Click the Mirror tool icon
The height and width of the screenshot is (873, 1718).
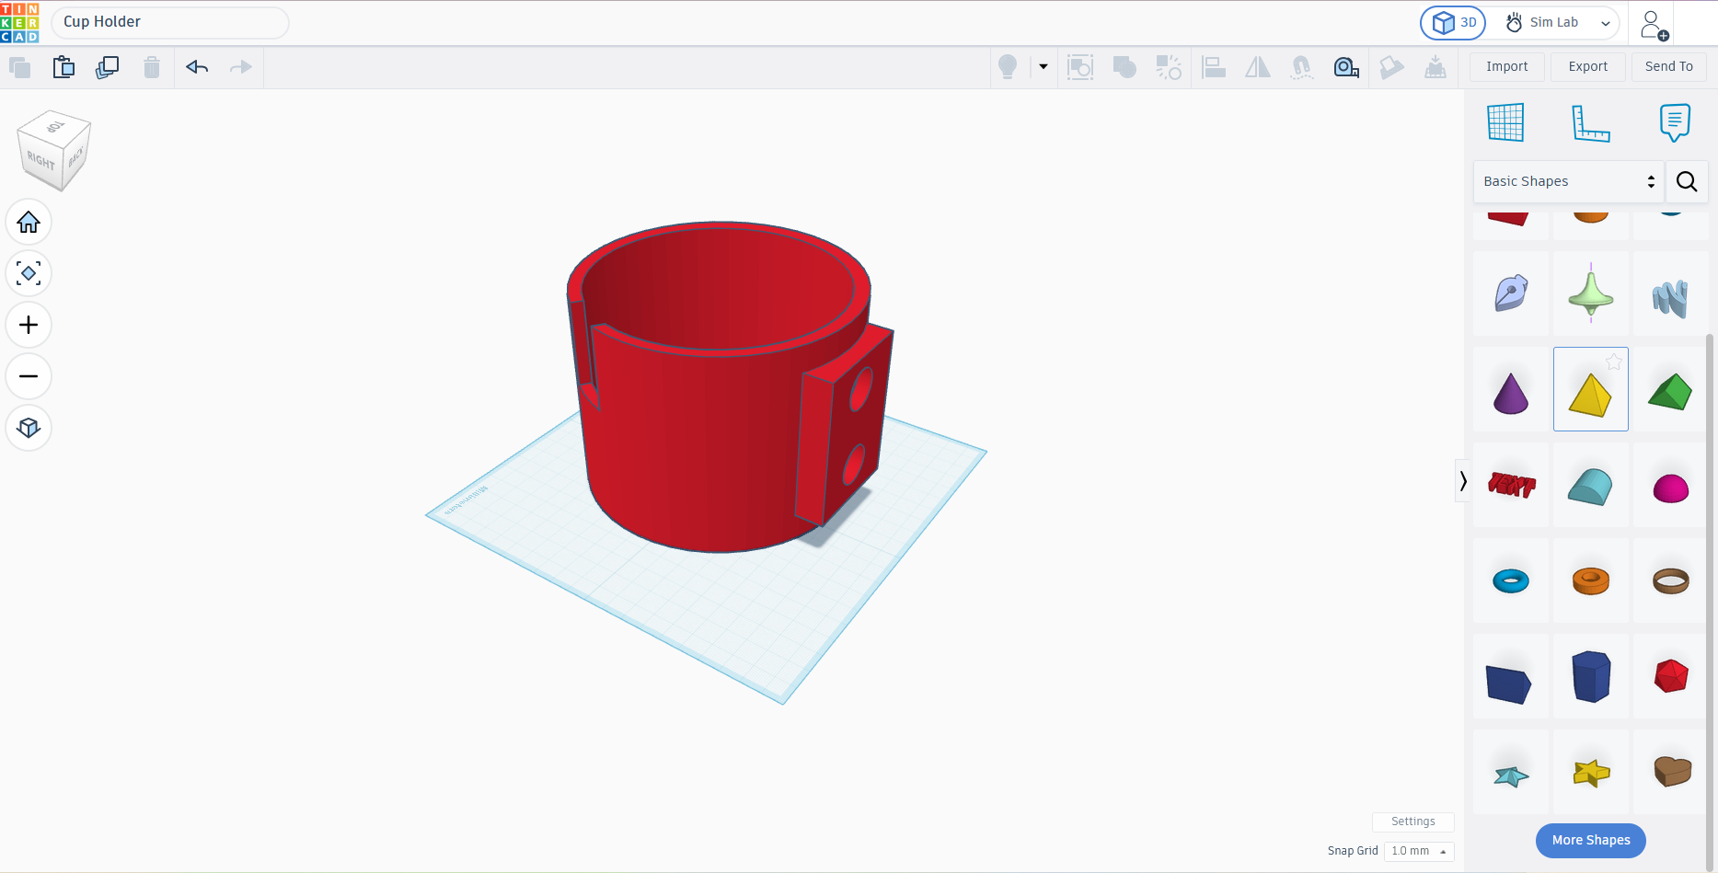pos(1258,67)
